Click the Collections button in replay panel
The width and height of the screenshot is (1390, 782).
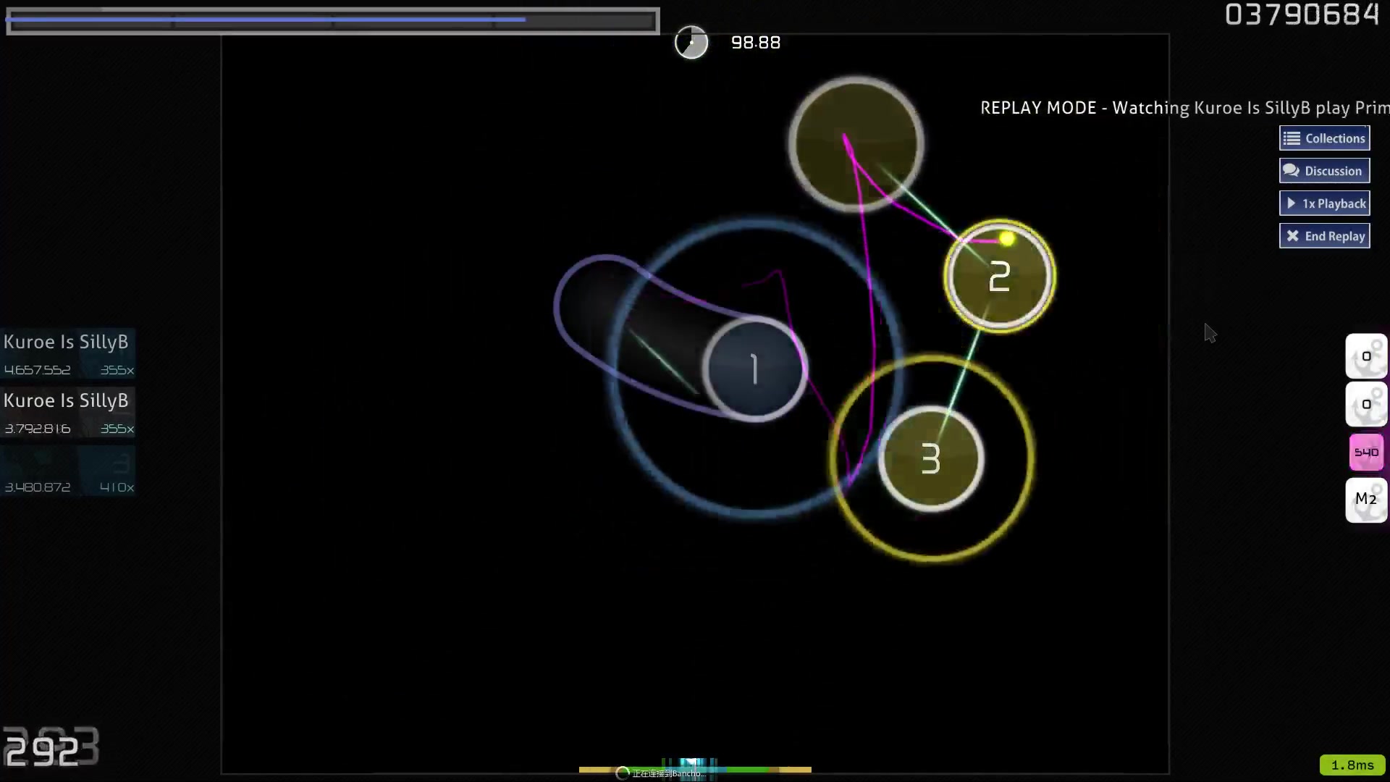(x=1328, y=138)
